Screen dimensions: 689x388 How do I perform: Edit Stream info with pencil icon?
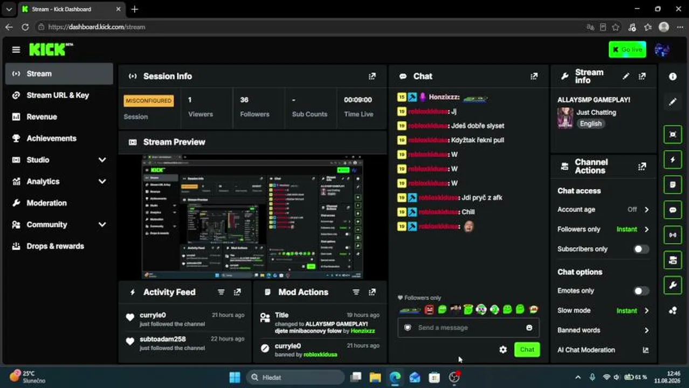626,77
